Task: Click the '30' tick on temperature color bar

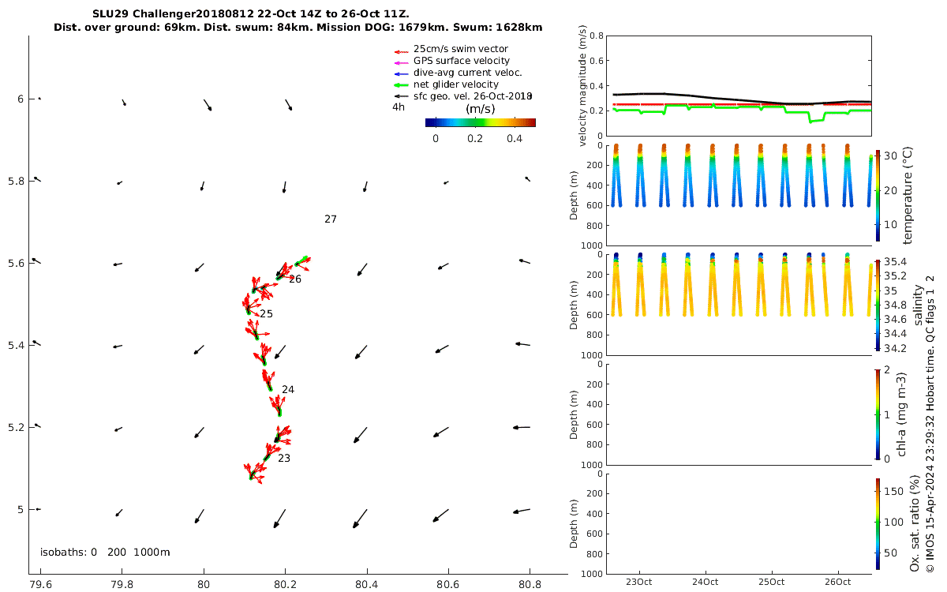Action: click(x=889, y=156)
